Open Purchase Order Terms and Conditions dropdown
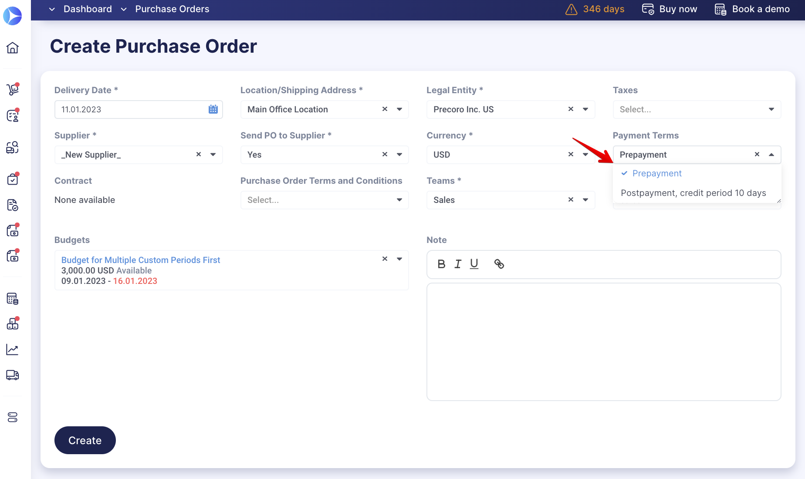 pos(325,200)
